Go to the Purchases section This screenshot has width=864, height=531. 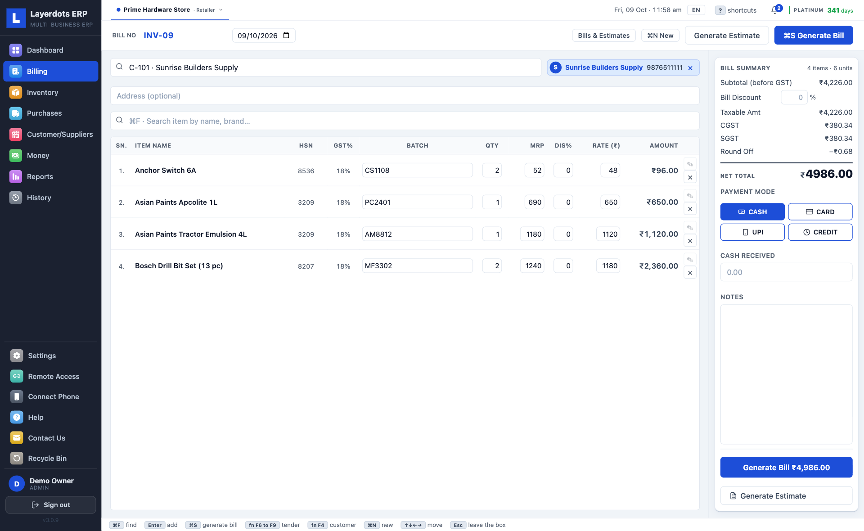50,113
